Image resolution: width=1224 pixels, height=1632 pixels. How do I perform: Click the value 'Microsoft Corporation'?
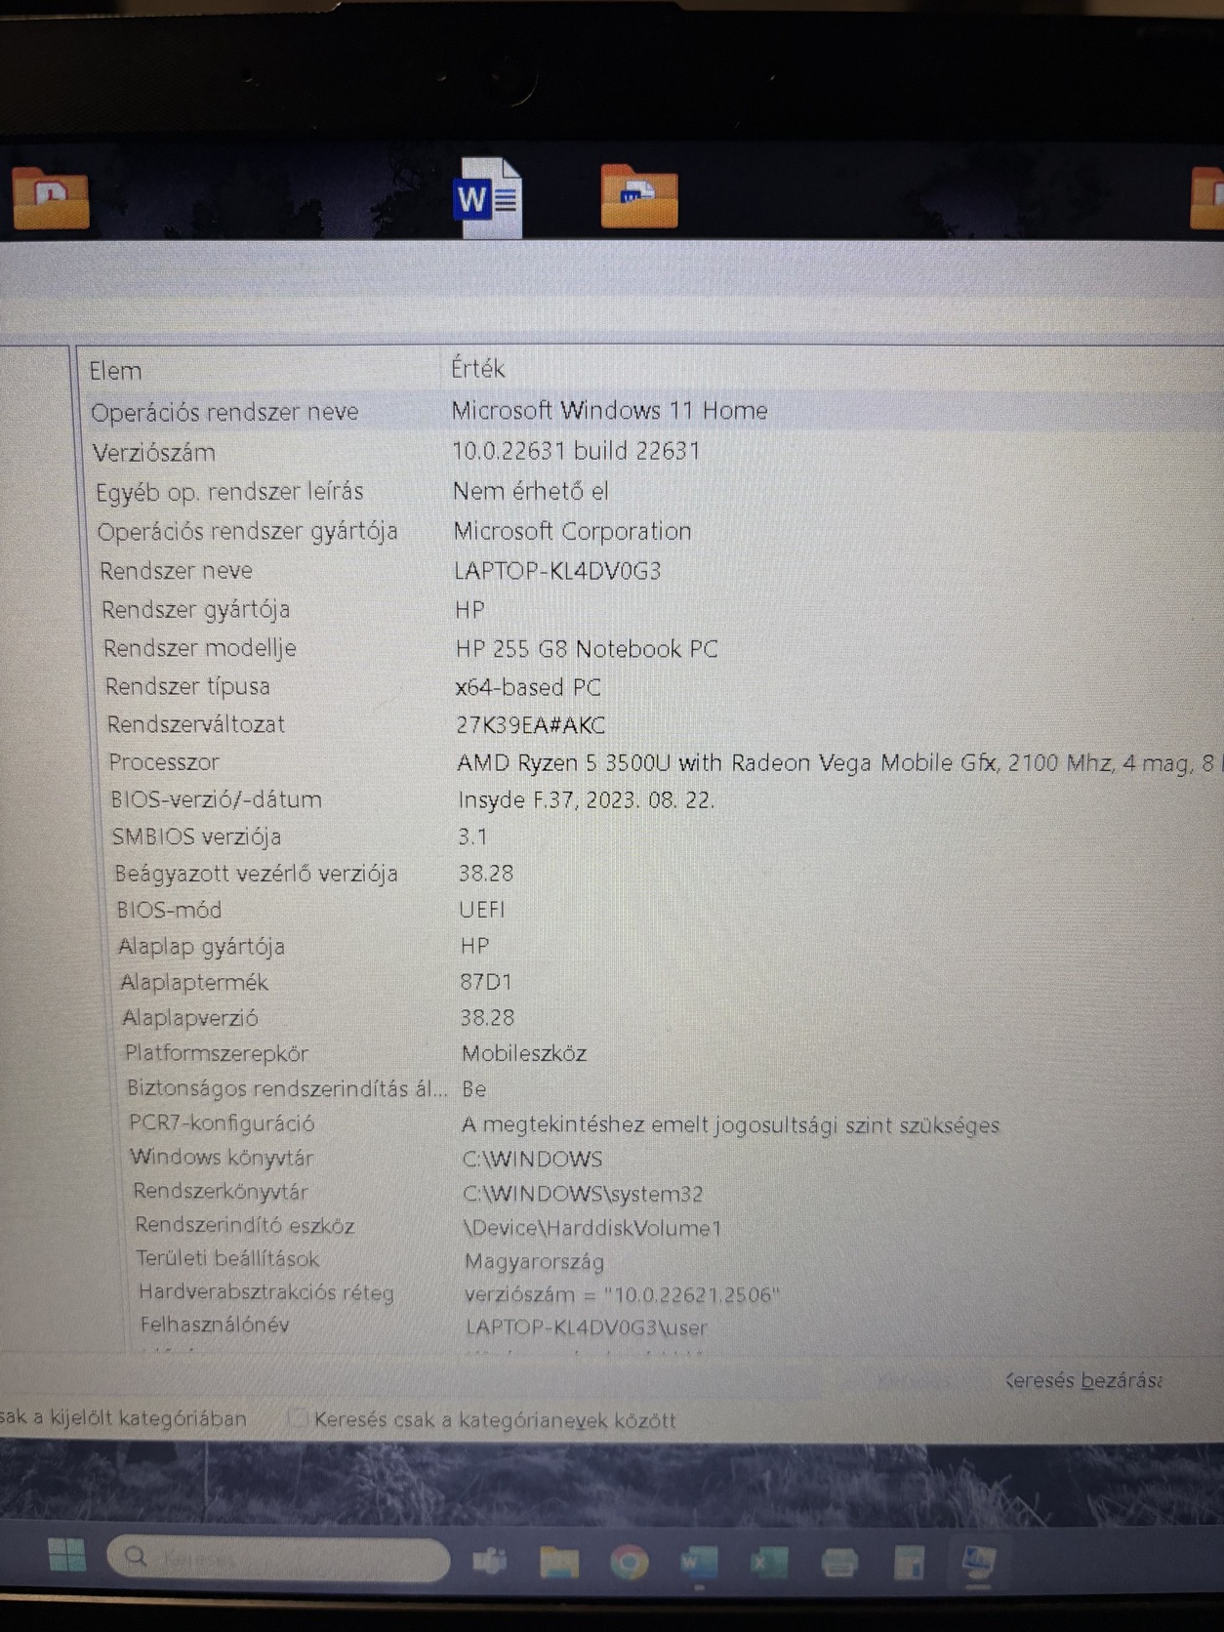[572, 531]
